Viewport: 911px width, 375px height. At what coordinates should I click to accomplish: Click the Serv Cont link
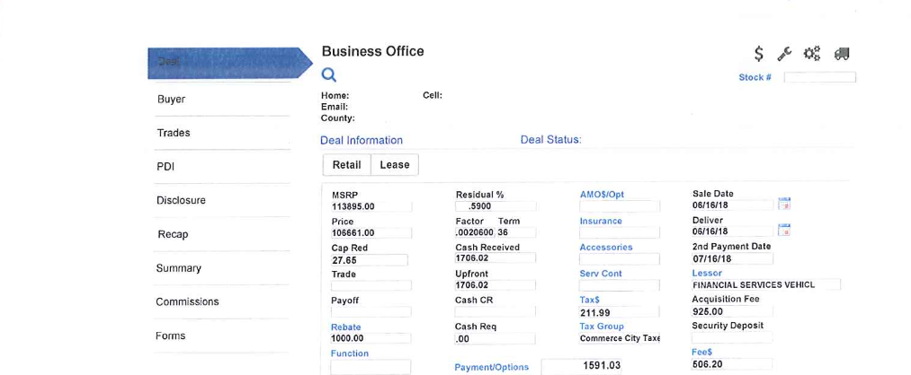coord(601,273)
